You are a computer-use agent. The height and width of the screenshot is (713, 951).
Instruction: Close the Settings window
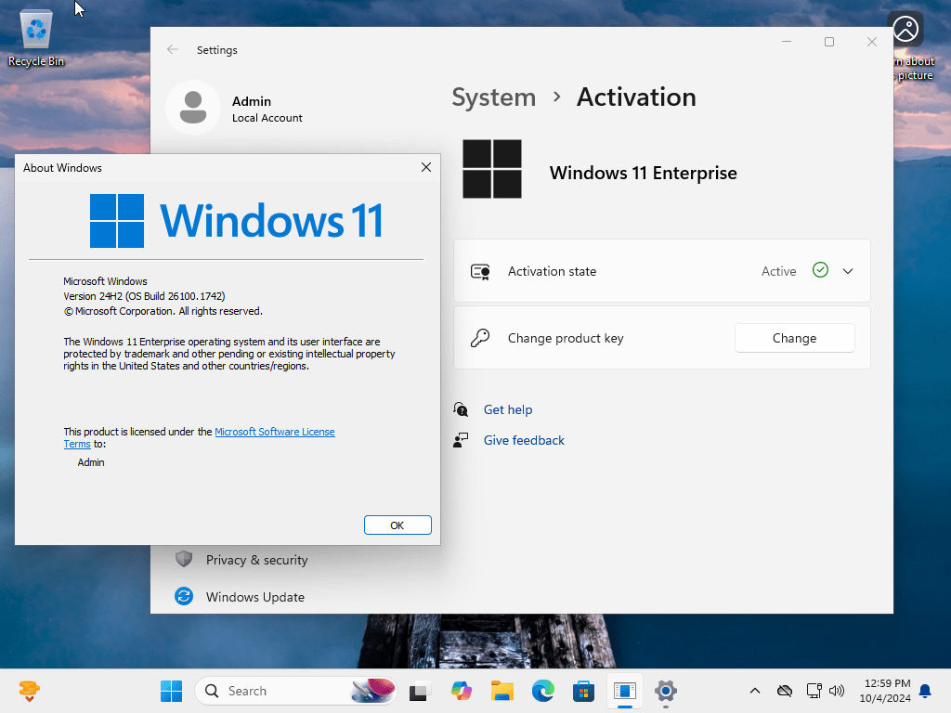point(871,42)
